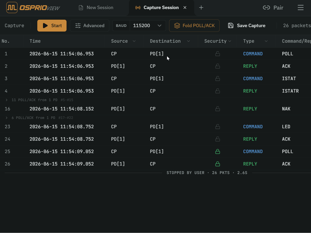Viewport: 311px width, 233px height.
Task: Select the Capture Session tab
Action: 162,7
